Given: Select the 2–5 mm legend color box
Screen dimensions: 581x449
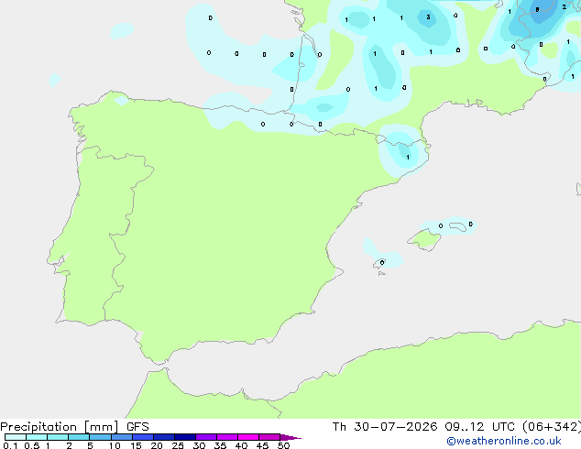Looking at the screenshot, I should [x=79, y=437].
